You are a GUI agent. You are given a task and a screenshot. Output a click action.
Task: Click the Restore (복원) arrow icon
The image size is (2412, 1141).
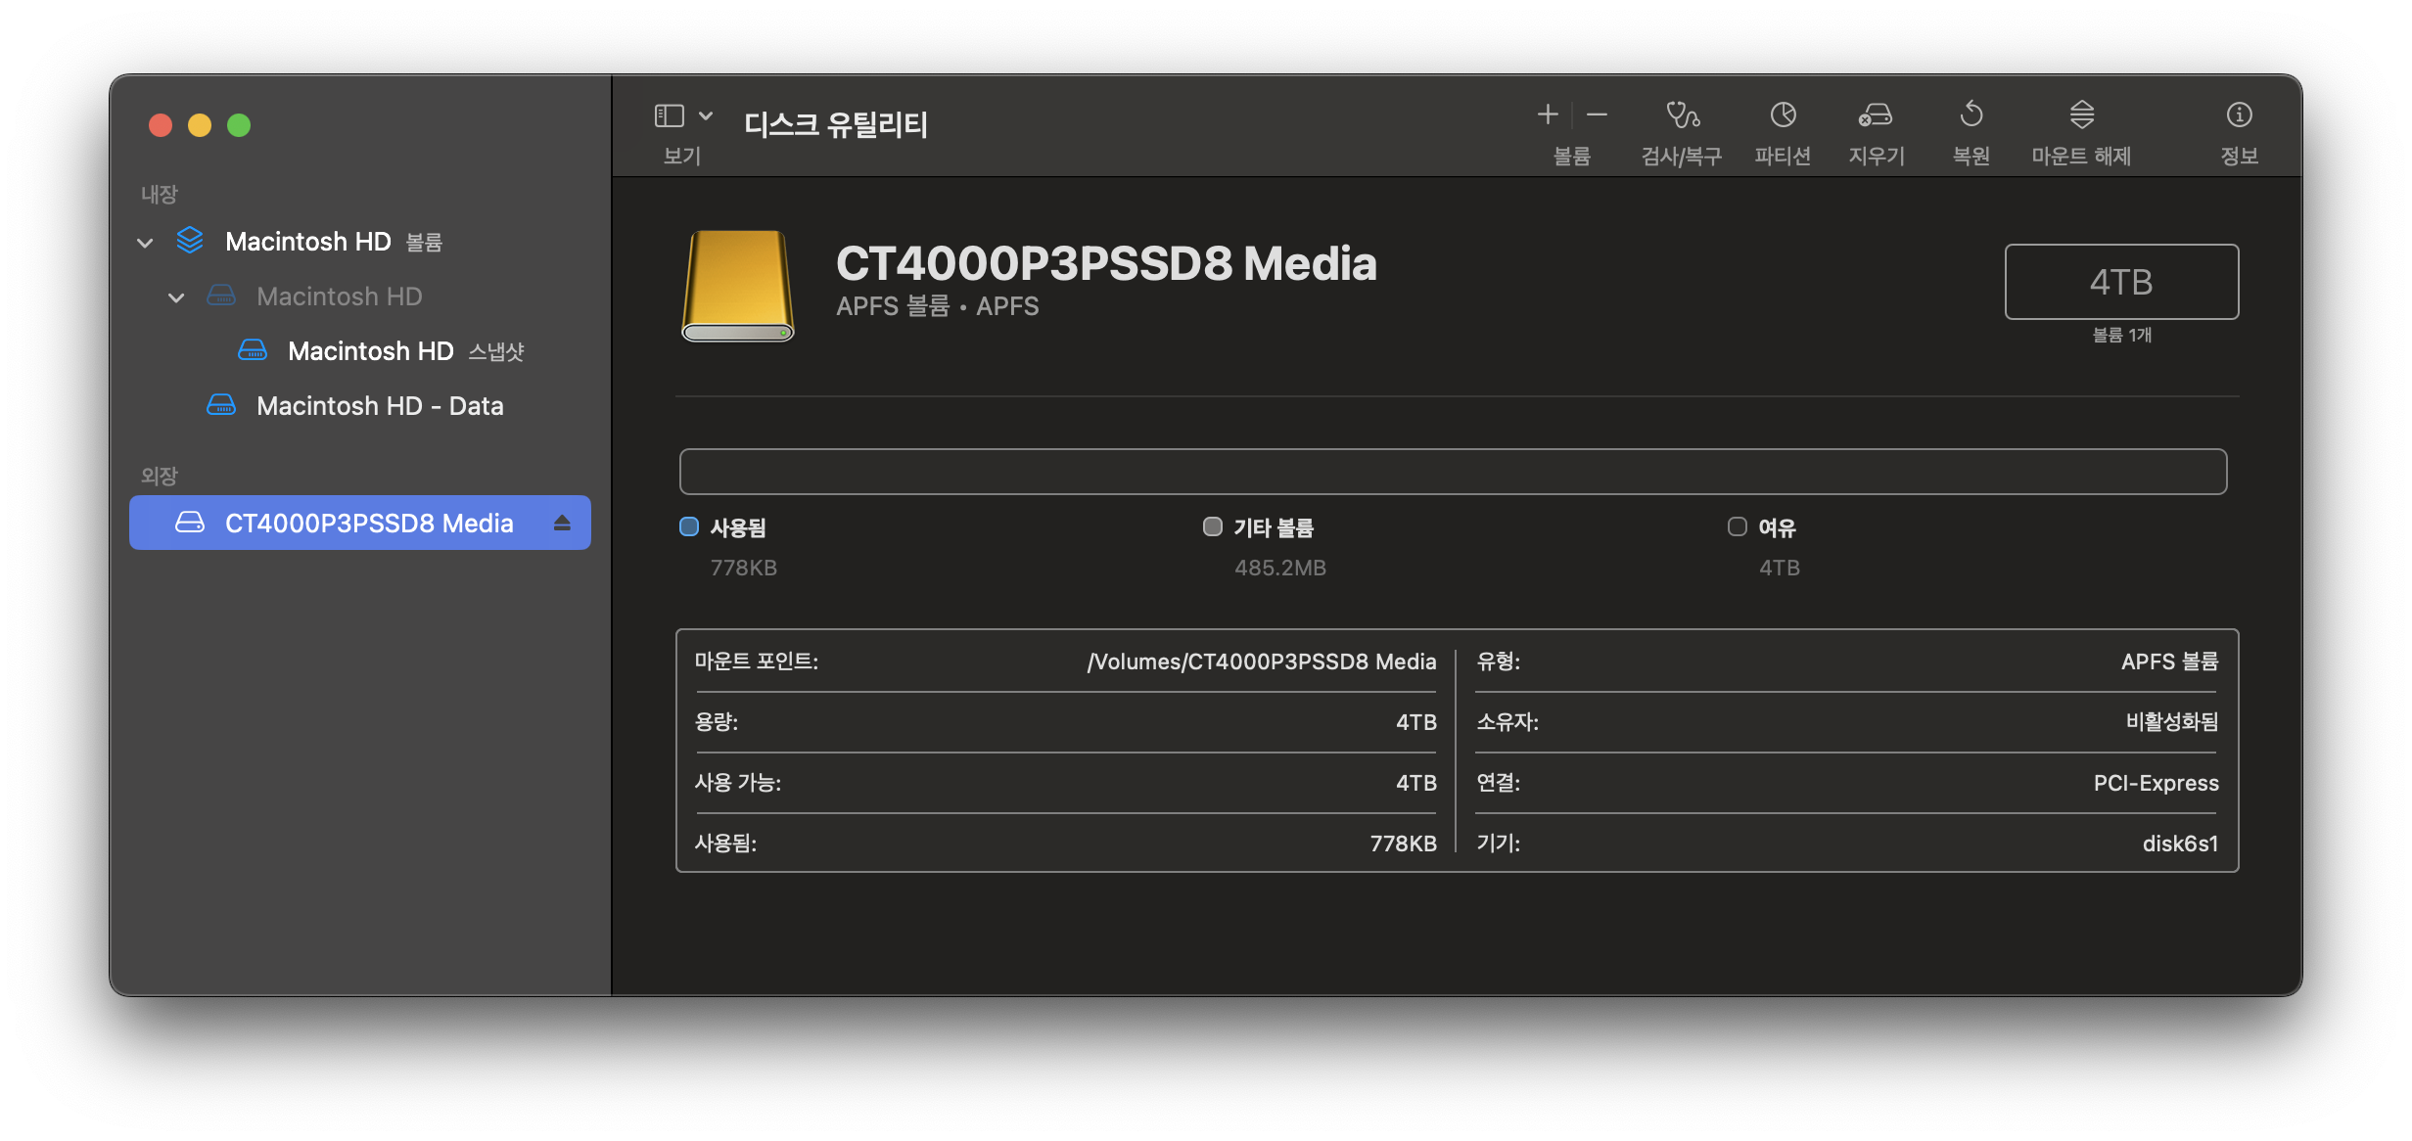[1971, 116]
